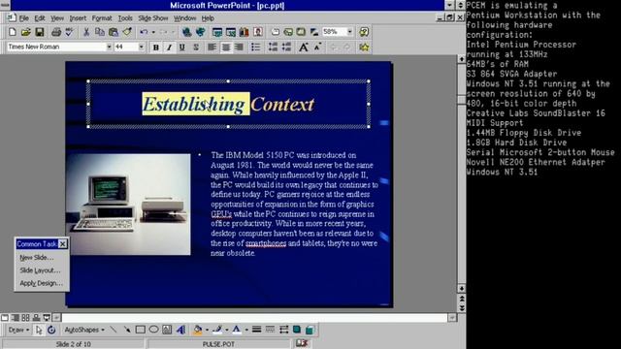Create a new blank presentation
This screenshot has height=349, width=621.
click(12, 32)
